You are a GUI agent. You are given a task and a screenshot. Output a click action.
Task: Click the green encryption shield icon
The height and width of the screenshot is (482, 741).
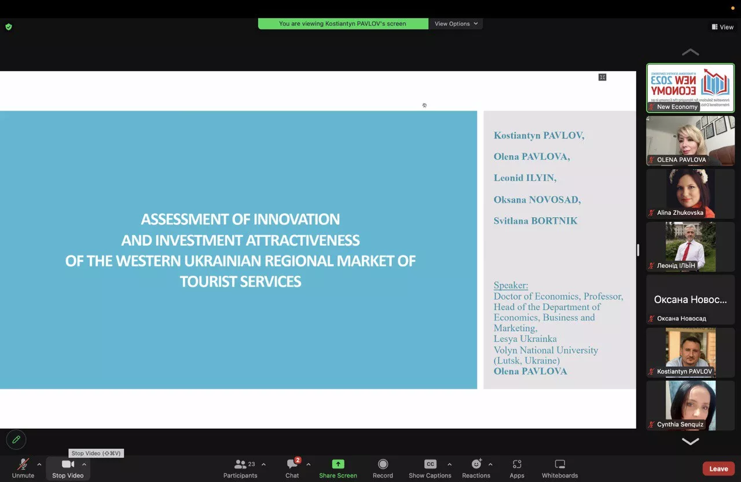tap(9, 27)
